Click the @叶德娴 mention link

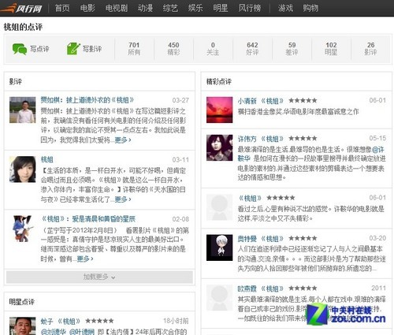coord(82,332)
